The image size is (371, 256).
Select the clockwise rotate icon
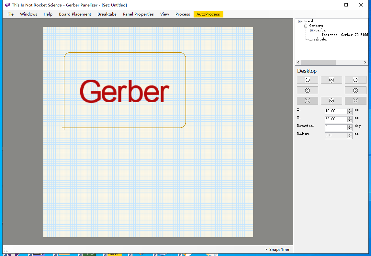coord(355,80)
